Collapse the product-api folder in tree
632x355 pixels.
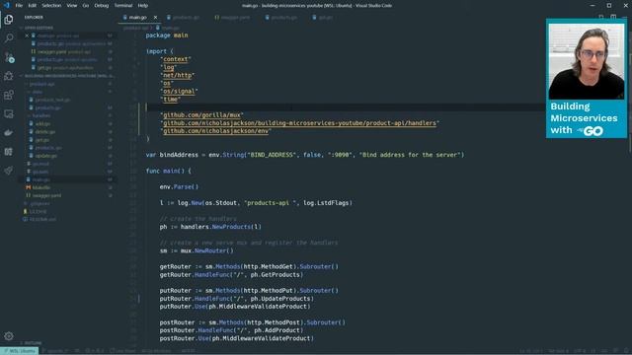click(x=41, y=84)
